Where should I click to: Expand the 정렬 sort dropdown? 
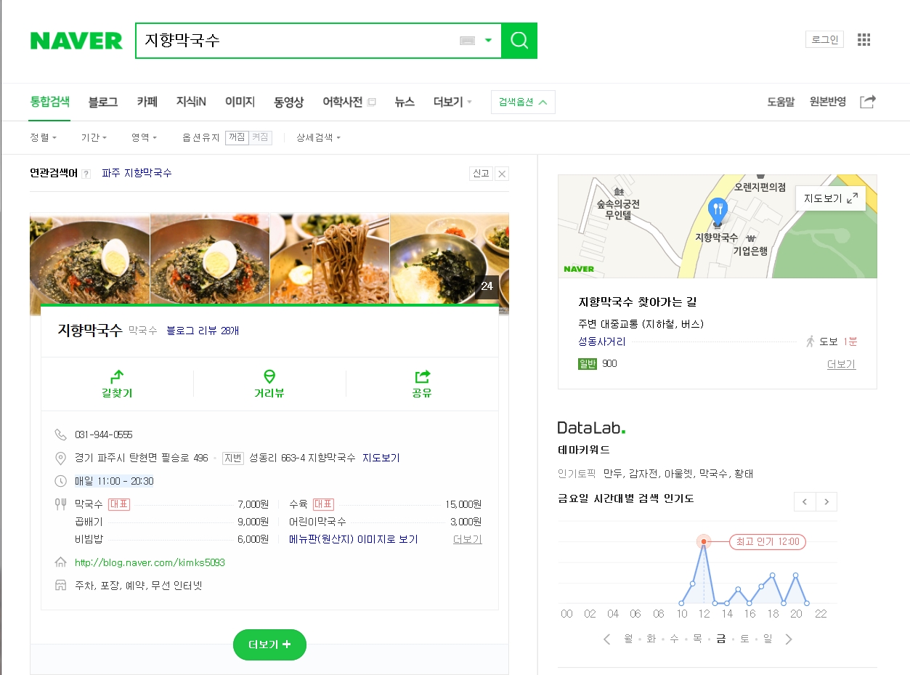(43, 137)
